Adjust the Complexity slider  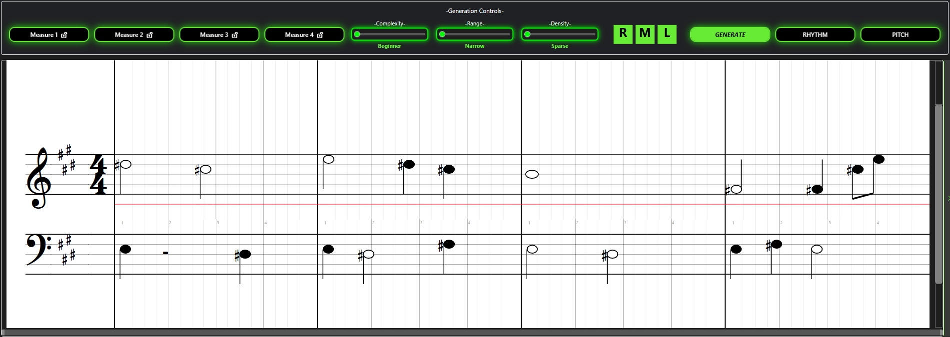[389, 34]
